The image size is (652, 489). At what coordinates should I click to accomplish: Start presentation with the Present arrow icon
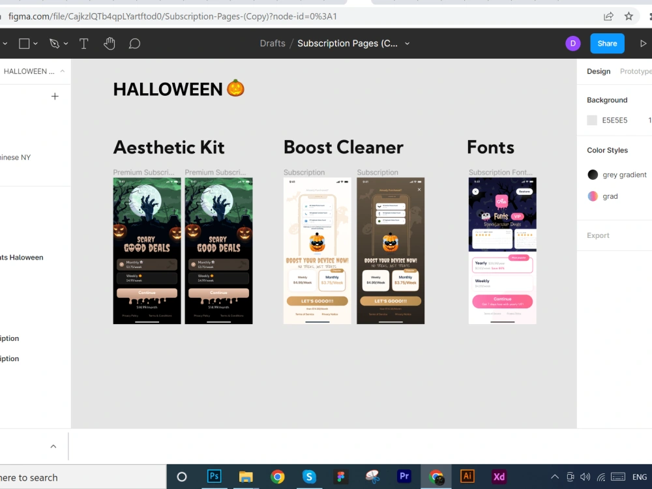[x=643, y=43]
